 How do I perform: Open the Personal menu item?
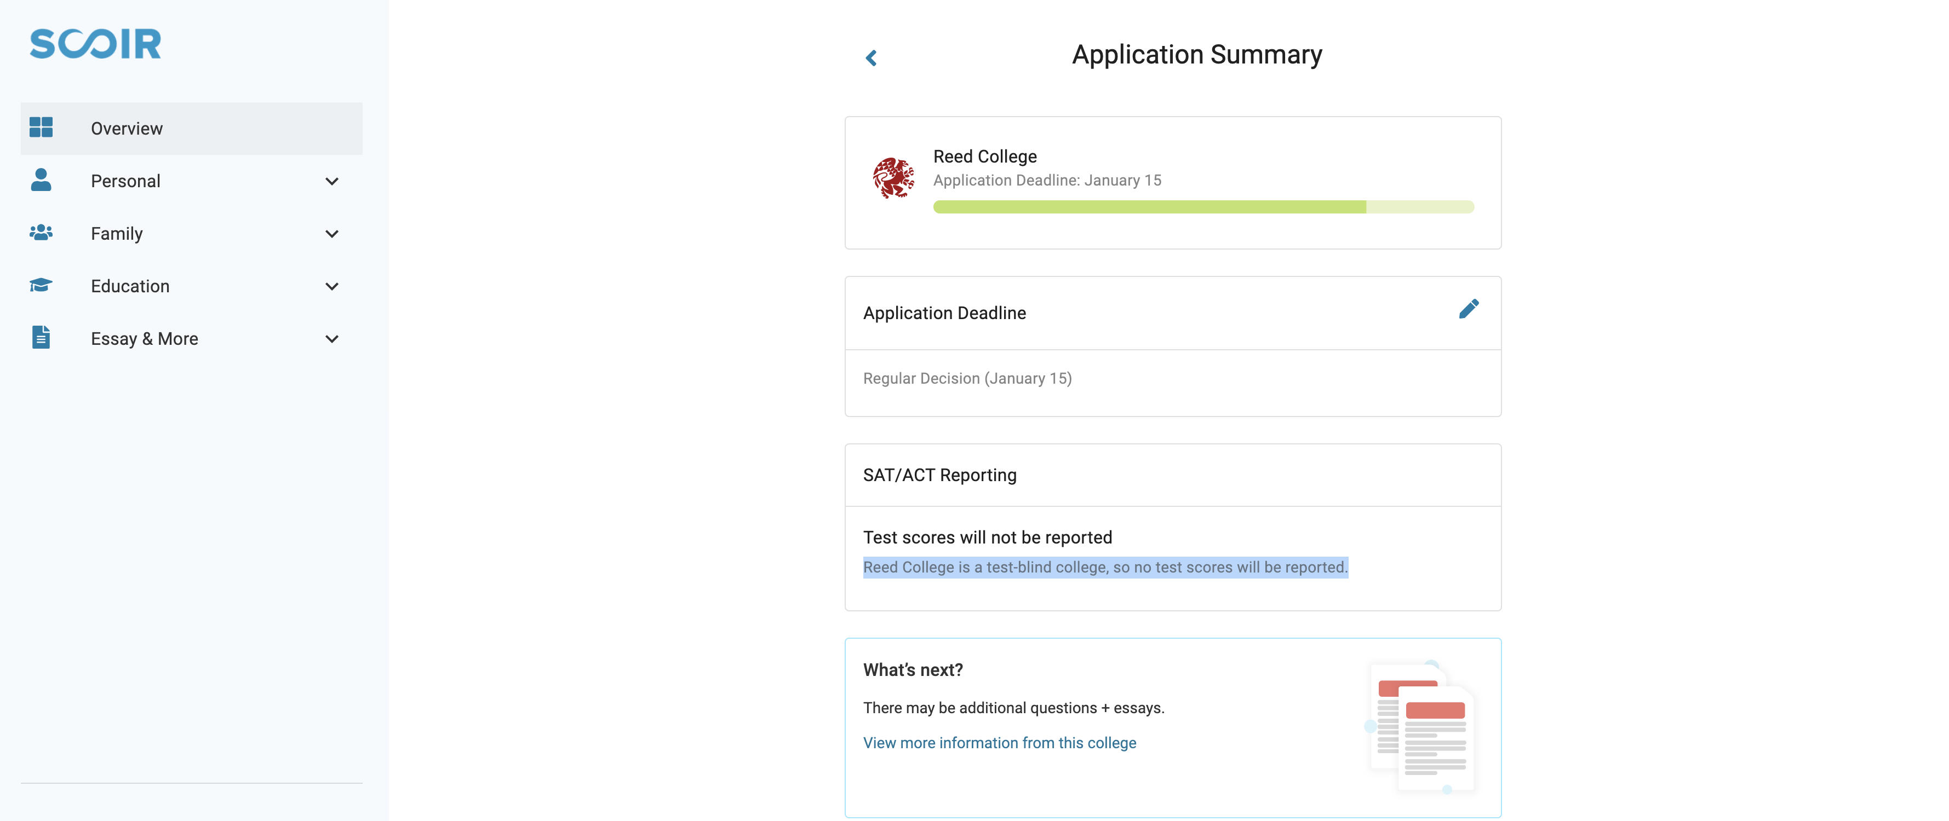pyautogui.click(x=191, y=181)
